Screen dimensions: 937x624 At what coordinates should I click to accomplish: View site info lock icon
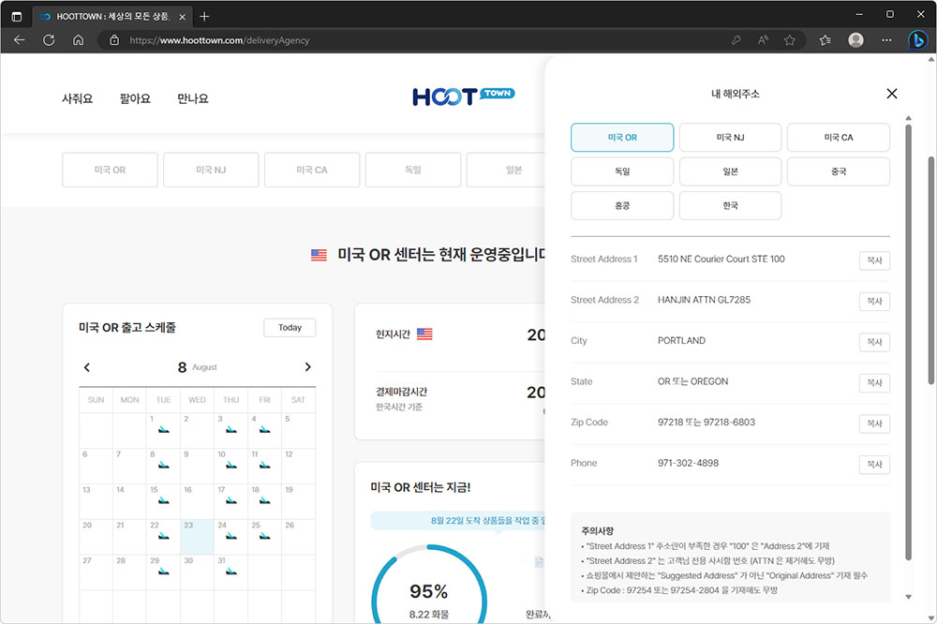coord(114,40)
